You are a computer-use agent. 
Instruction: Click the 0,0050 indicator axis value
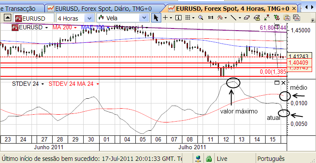[x=299, y=124]
